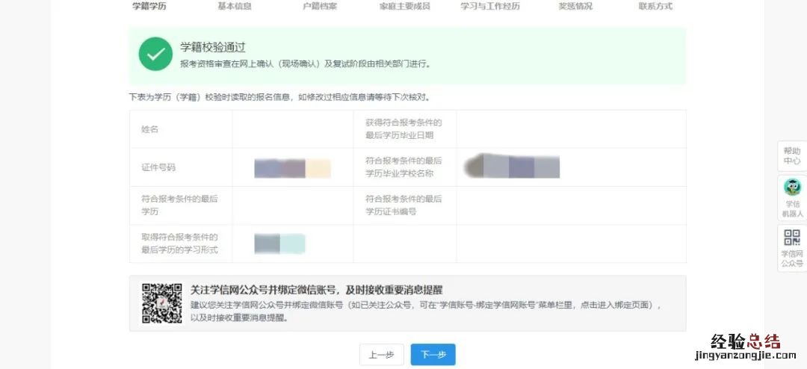Viewport: 807px width, 369px height.
Task: Click the 最后学历证书编号 label
Action: click(x=404, y=205)
